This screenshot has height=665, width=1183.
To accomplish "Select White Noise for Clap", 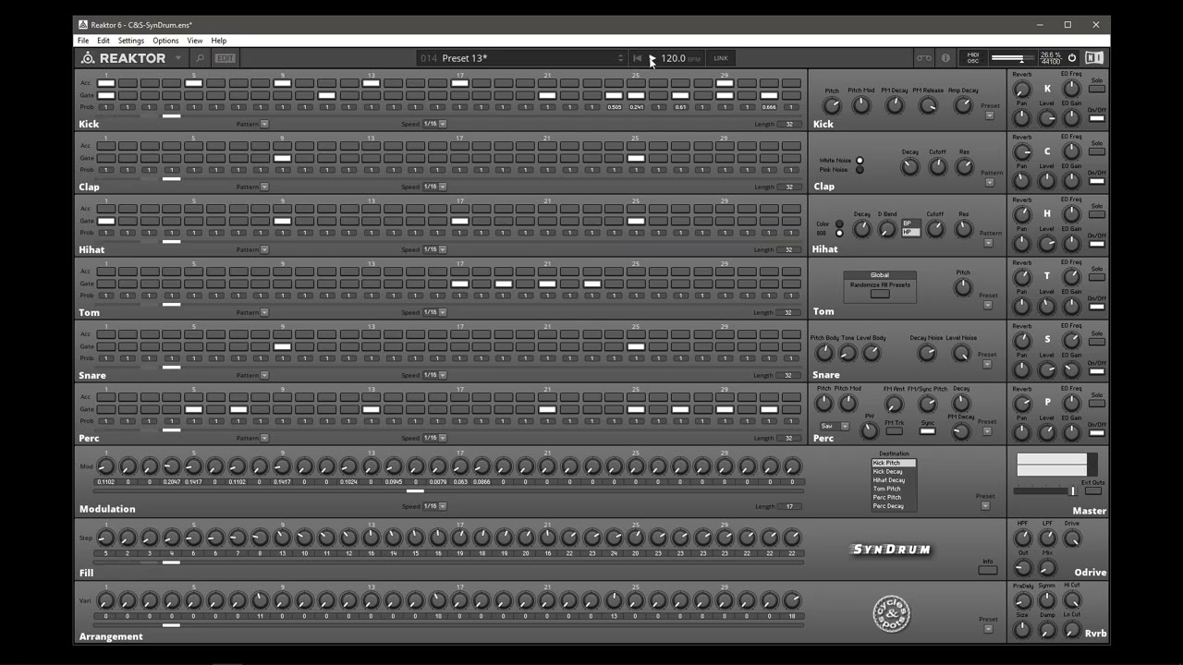I will coord(860,161).
